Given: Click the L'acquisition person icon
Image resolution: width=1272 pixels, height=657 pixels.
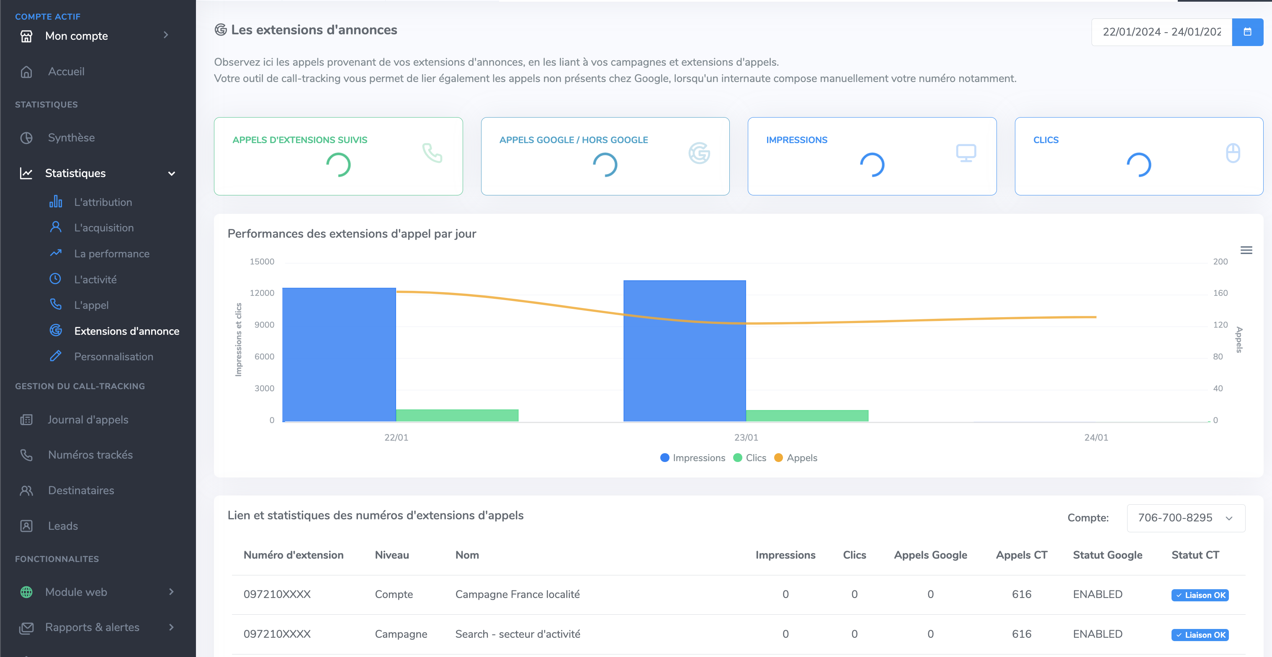Looking at the screenshot, I should coord(56,228).
